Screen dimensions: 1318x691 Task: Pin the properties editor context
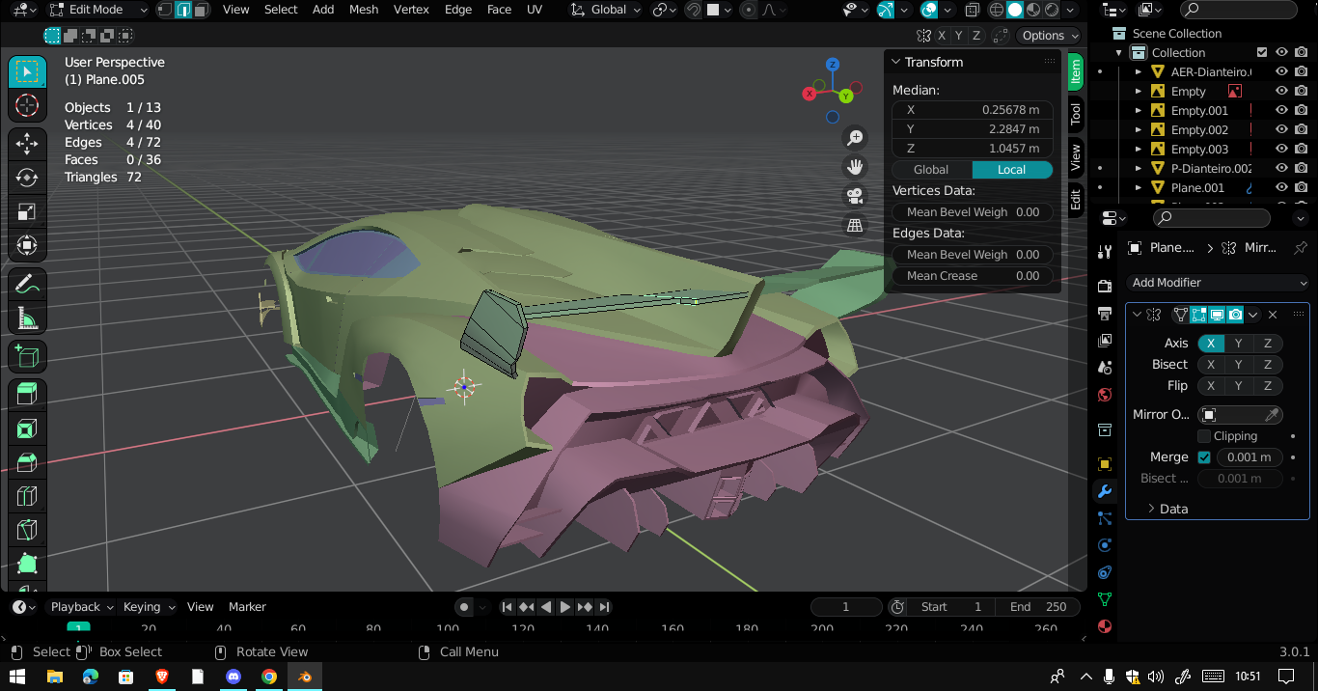click(1300, 248)
